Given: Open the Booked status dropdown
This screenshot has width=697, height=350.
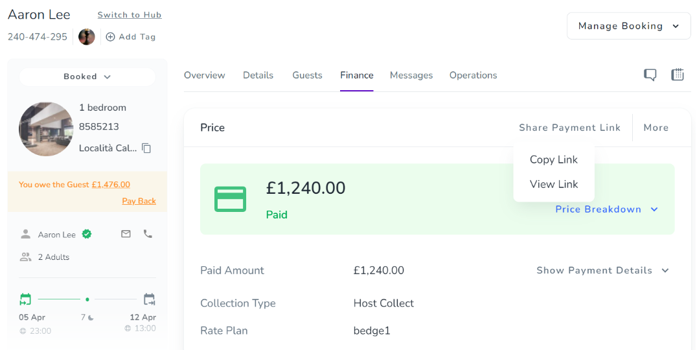Looking at the screenshot, I should tap(87, 76).
